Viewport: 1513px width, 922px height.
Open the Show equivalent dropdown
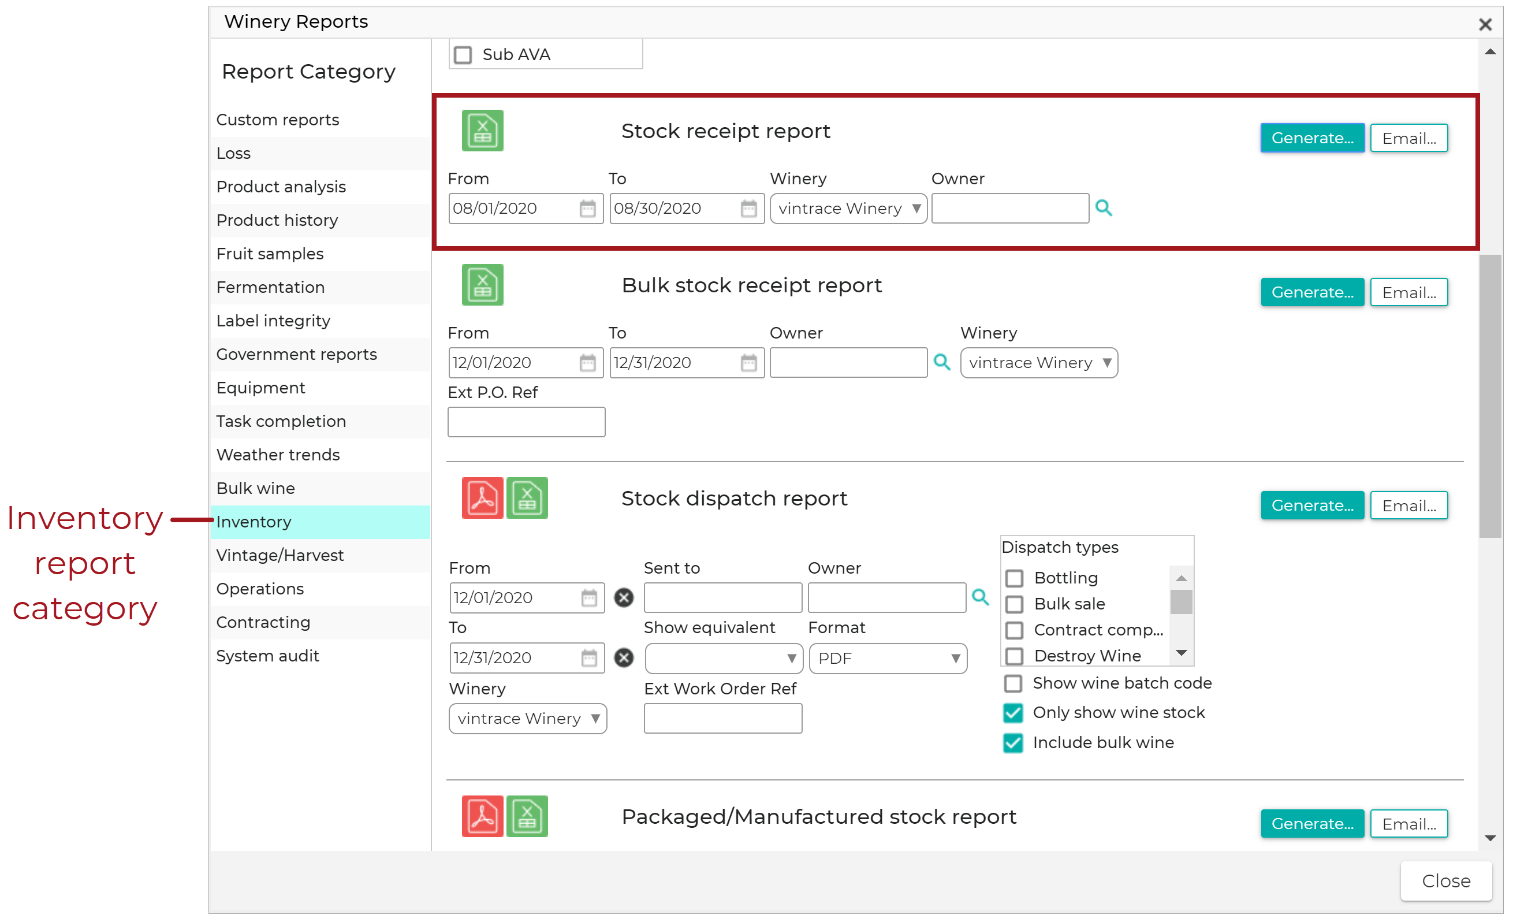pos(724,659)
